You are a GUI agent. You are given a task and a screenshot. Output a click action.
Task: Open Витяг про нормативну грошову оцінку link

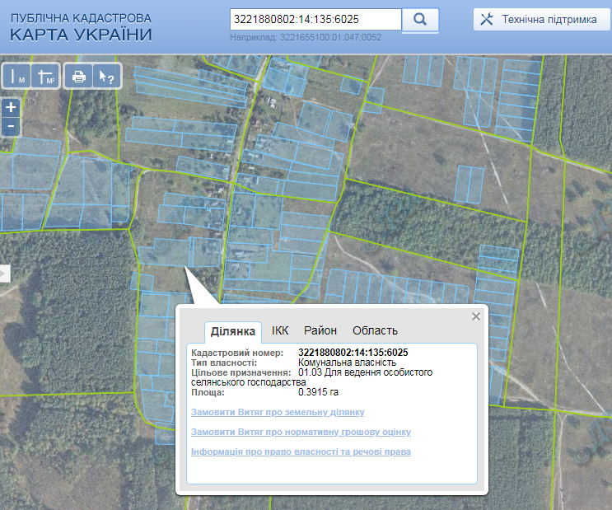[301, 432]
